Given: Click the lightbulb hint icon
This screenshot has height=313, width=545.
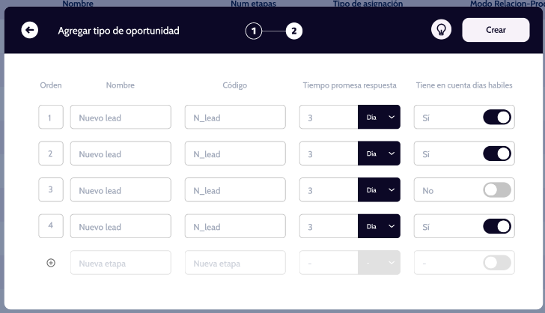Looking at the screenshot, I should click(442, 30).
